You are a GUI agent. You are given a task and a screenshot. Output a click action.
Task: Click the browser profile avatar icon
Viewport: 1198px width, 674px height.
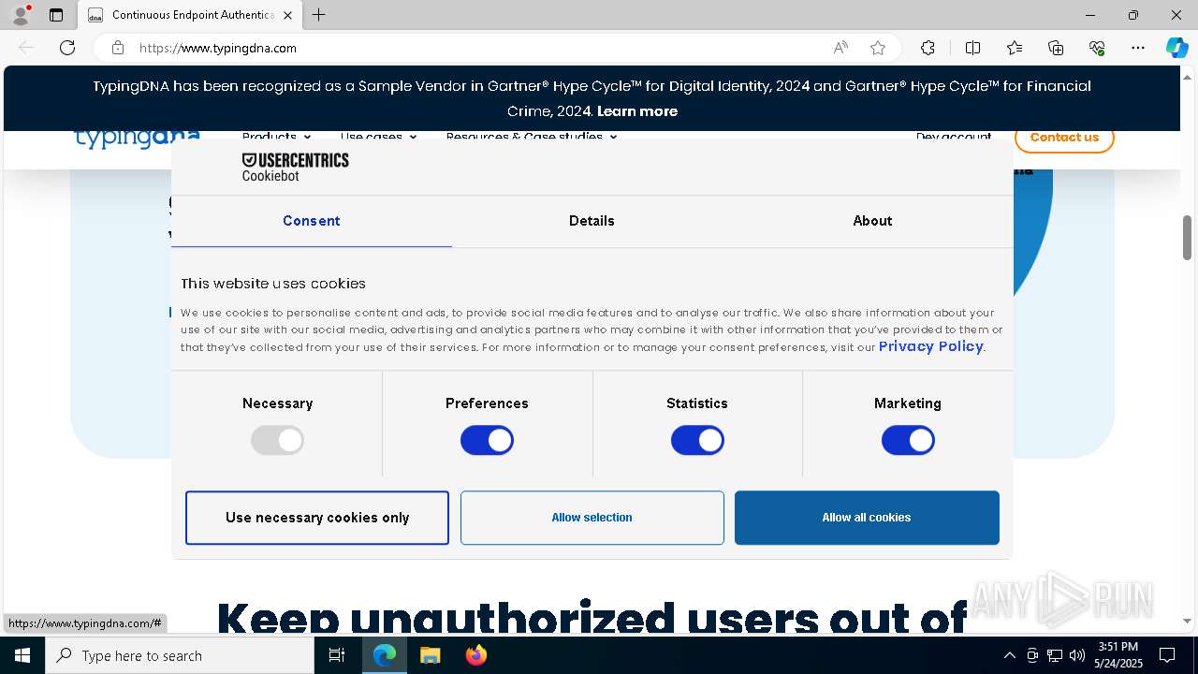(21, 15)
